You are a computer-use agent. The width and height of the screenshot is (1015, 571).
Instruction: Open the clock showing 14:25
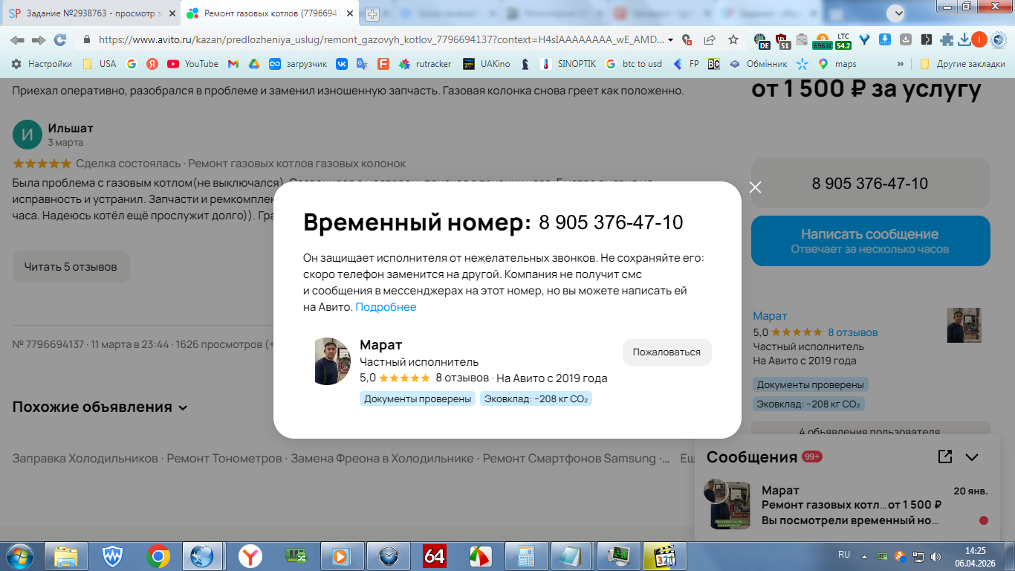click(x=974, y=555)
